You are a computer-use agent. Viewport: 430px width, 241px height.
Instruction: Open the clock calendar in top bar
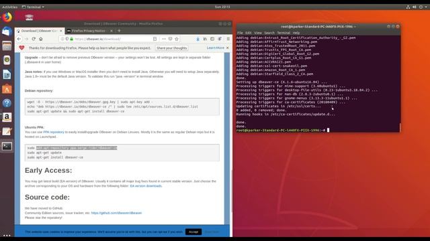coord(222,7)
